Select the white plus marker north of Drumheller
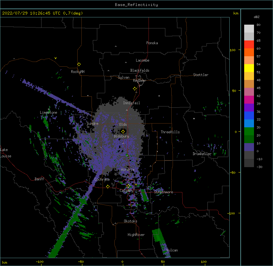273x266 pixels. (194, 118)
